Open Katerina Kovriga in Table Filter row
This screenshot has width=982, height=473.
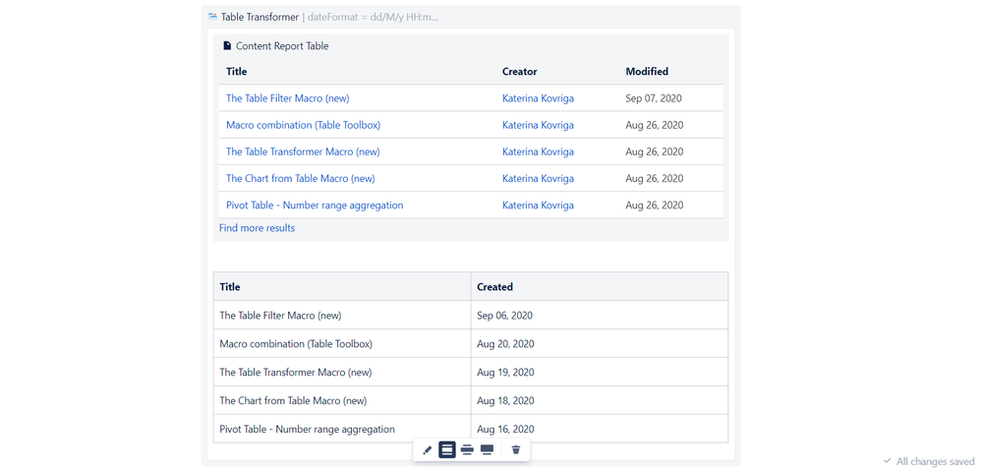click(x=538, y=98)
